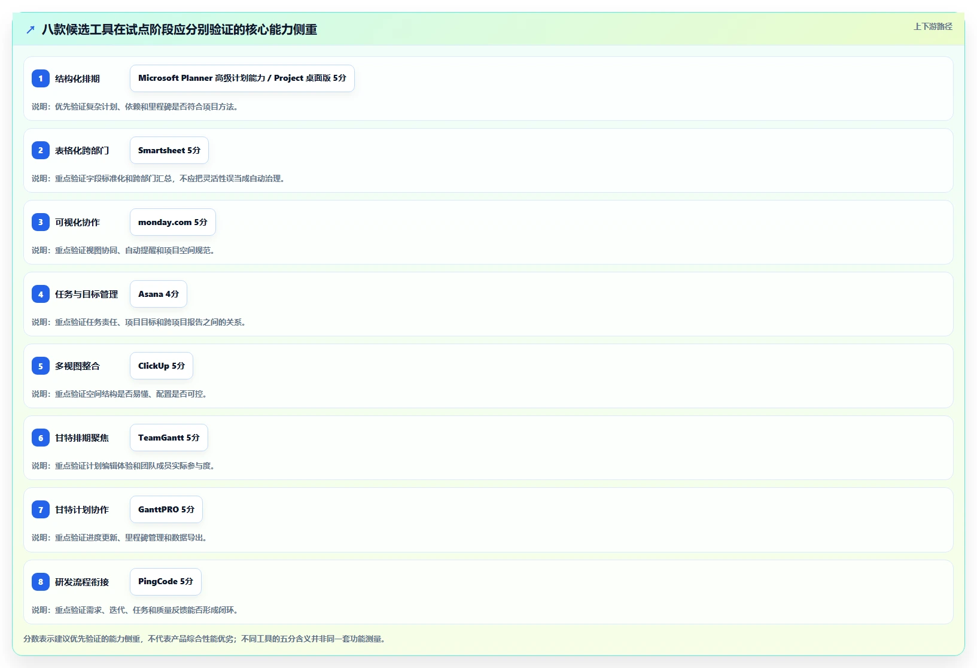Click number badge 4 for 任务与目标管理
977x668 pixels.
pos(41,294)
